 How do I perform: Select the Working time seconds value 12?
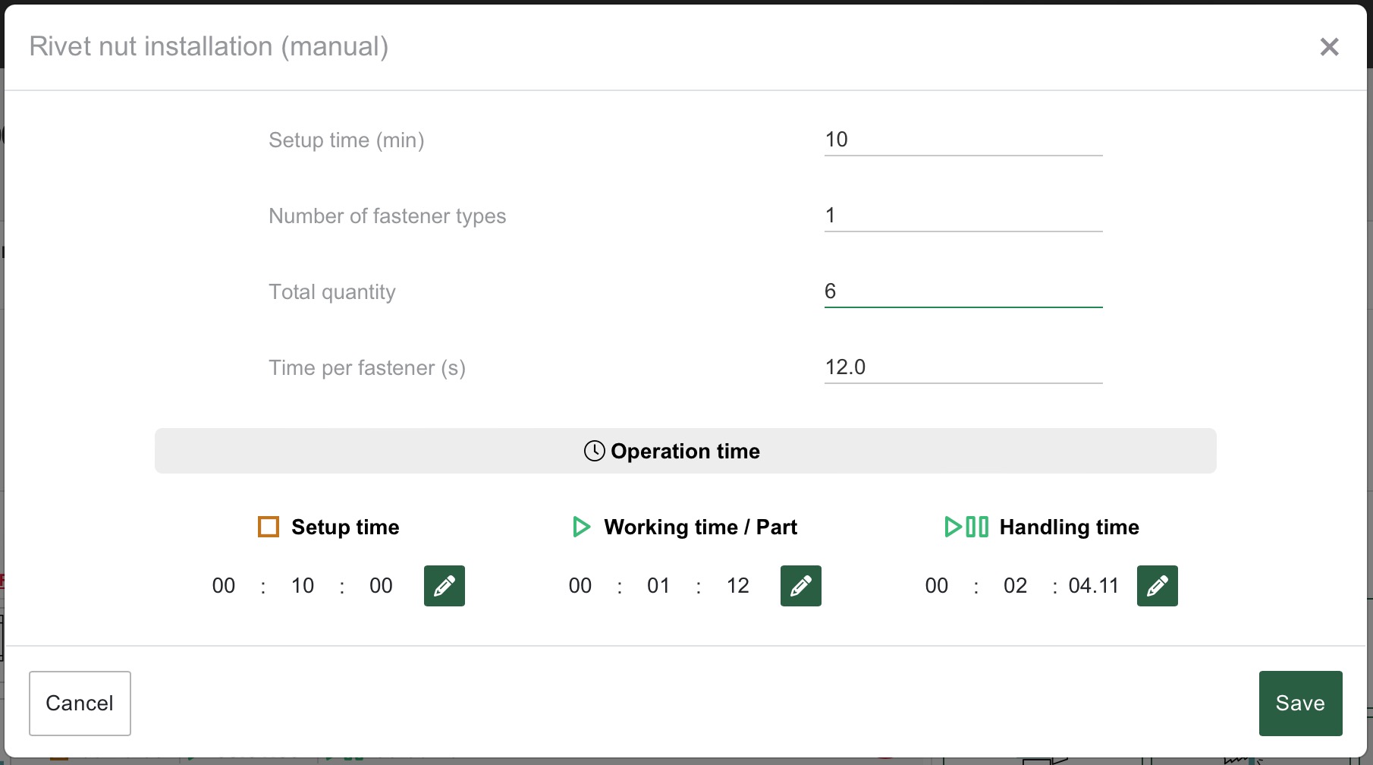[x=737, y=586]
